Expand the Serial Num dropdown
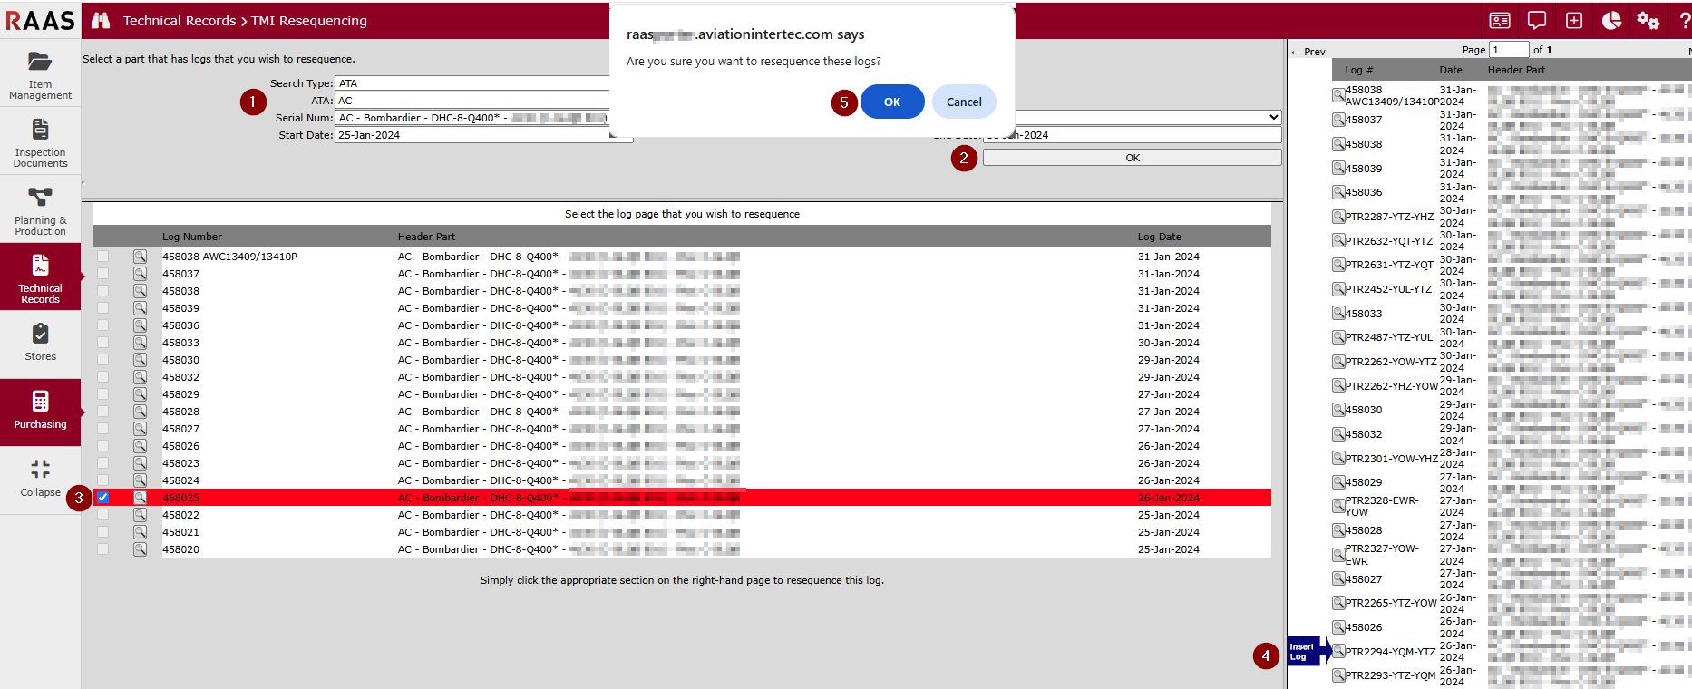1692x689 pixels. click(1273, 118)
